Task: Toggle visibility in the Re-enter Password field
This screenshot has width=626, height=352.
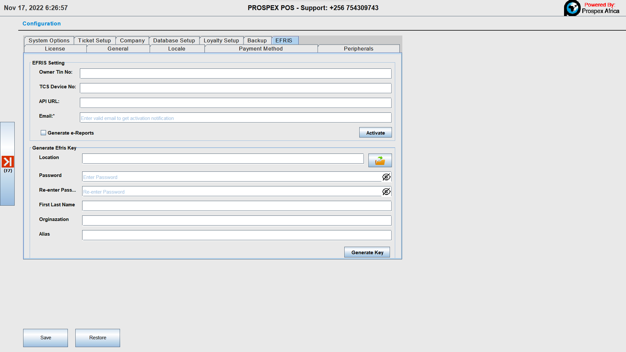Action: click(x=386, y=192)
